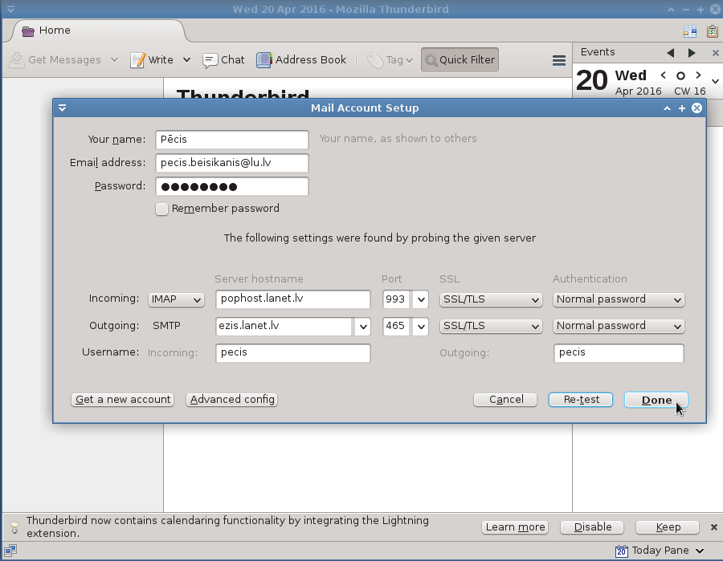Open the outgoing authentication Normal password dropdown
723x561 pixels.
pos(619,327)
